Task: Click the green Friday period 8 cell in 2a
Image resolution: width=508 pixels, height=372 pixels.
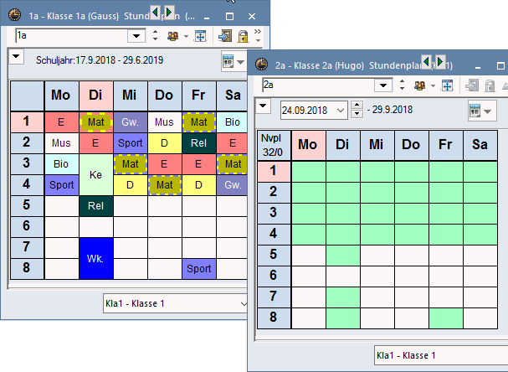Action: (446, 318)
